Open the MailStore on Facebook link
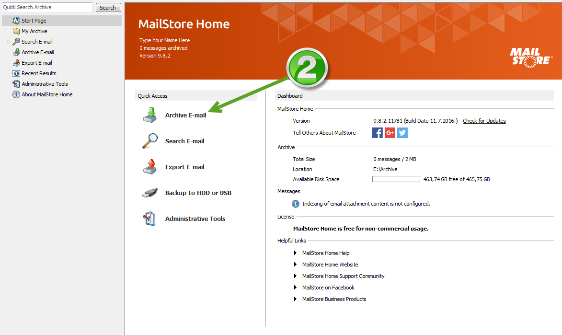Viewport: 562px width, 335px height. (x=328, y=287)
